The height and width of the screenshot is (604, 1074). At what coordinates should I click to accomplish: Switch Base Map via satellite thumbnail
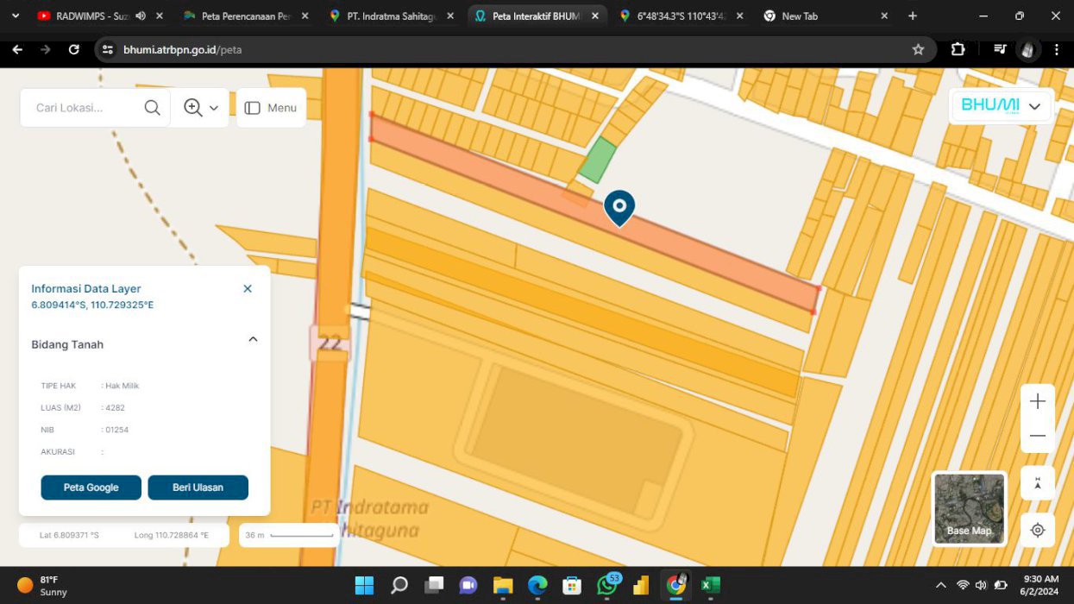pos(969,508)
